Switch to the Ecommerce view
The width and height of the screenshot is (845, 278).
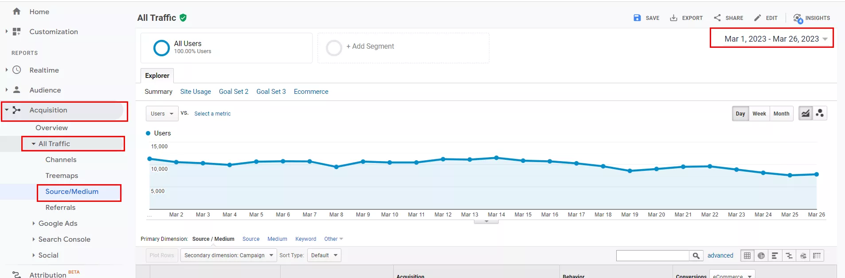(311, 92)
